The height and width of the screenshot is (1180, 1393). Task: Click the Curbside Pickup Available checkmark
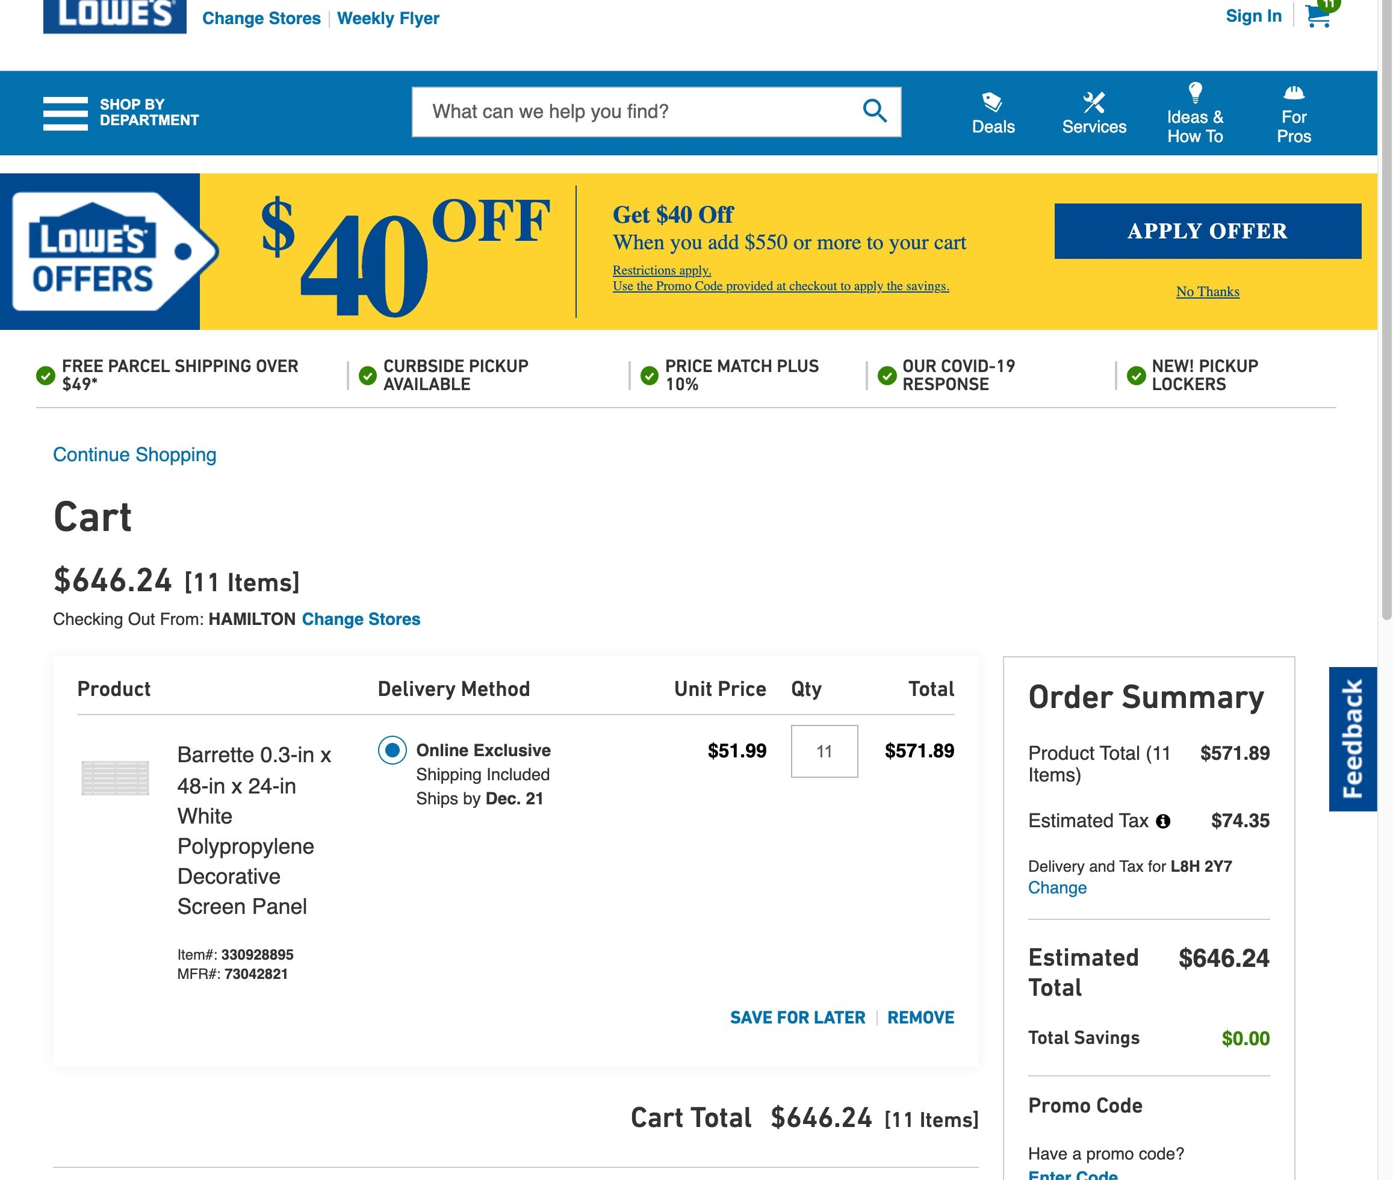[x=367, y=374]
